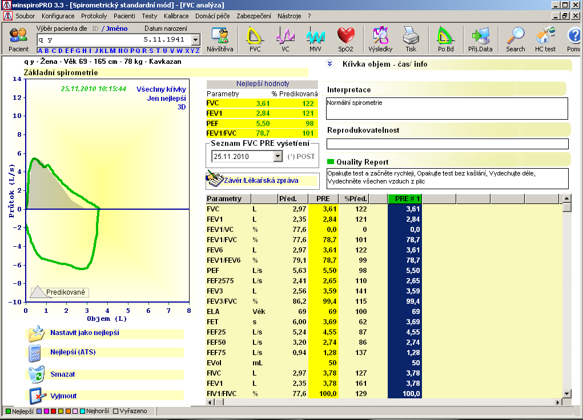Select patient search by ID
583x420 pixels.
pos(95,28)
